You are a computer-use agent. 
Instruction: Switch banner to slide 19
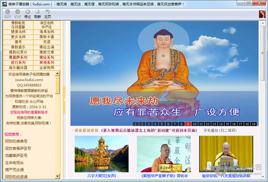point(254,124)
